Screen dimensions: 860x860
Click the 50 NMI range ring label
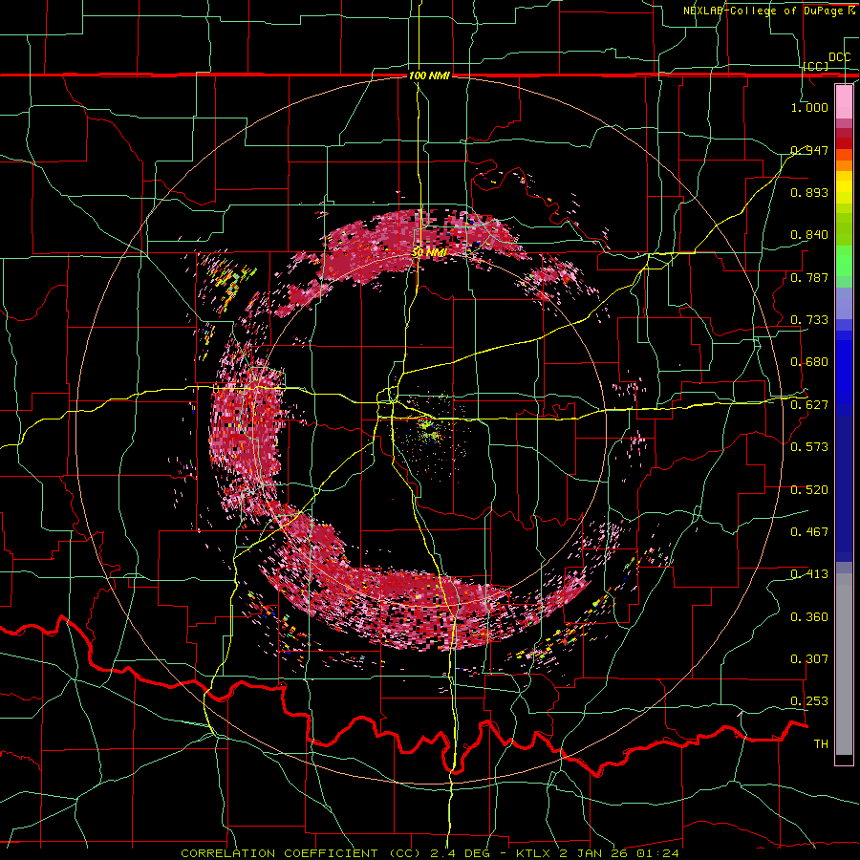pos(429,252)
